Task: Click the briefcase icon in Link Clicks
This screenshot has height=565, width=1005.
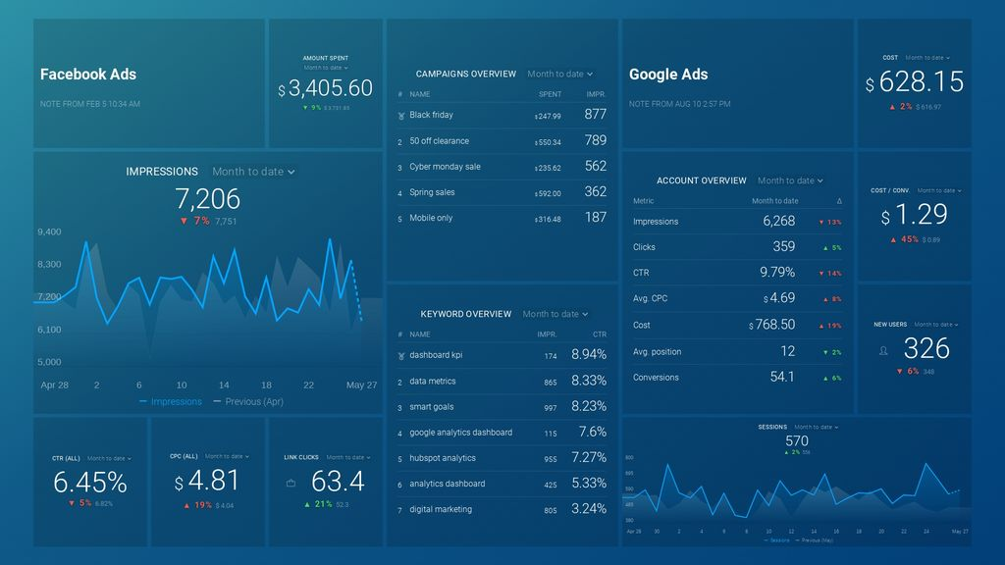Action: [291, 483]
